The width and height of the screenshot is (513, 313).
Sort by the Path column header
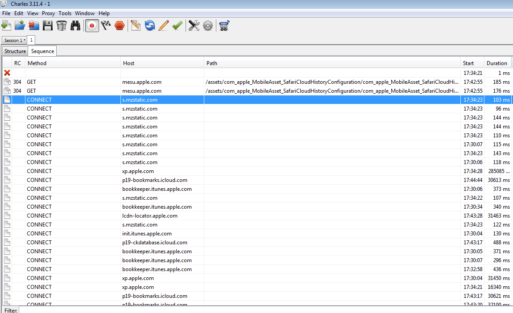[x=332, y=63]
